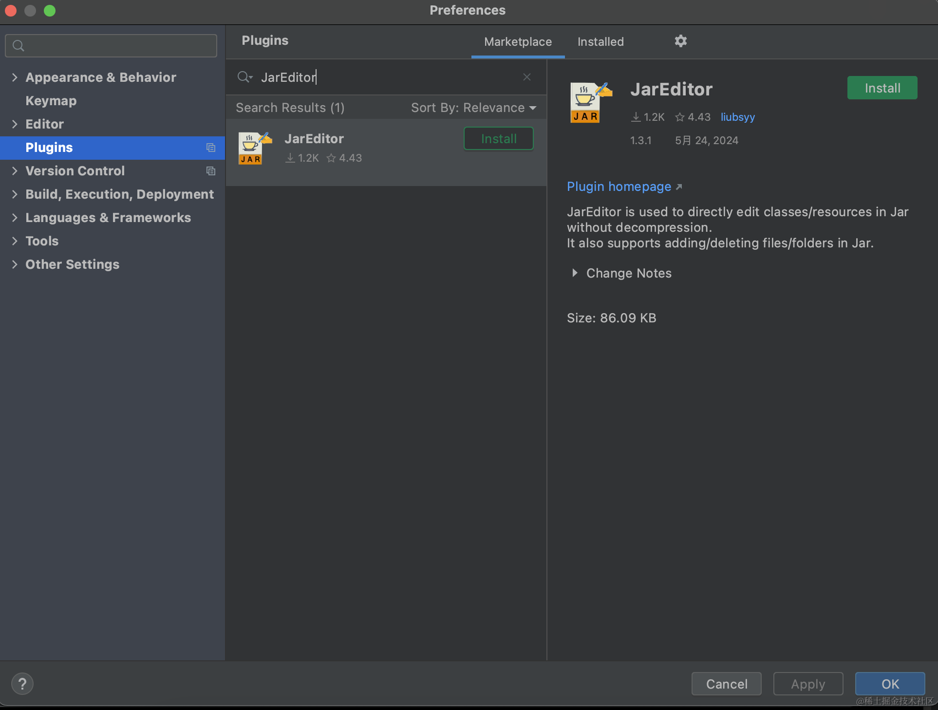Click the help question mark icon
The height and width of the screenshot is (710, 938).
[22, 684]
